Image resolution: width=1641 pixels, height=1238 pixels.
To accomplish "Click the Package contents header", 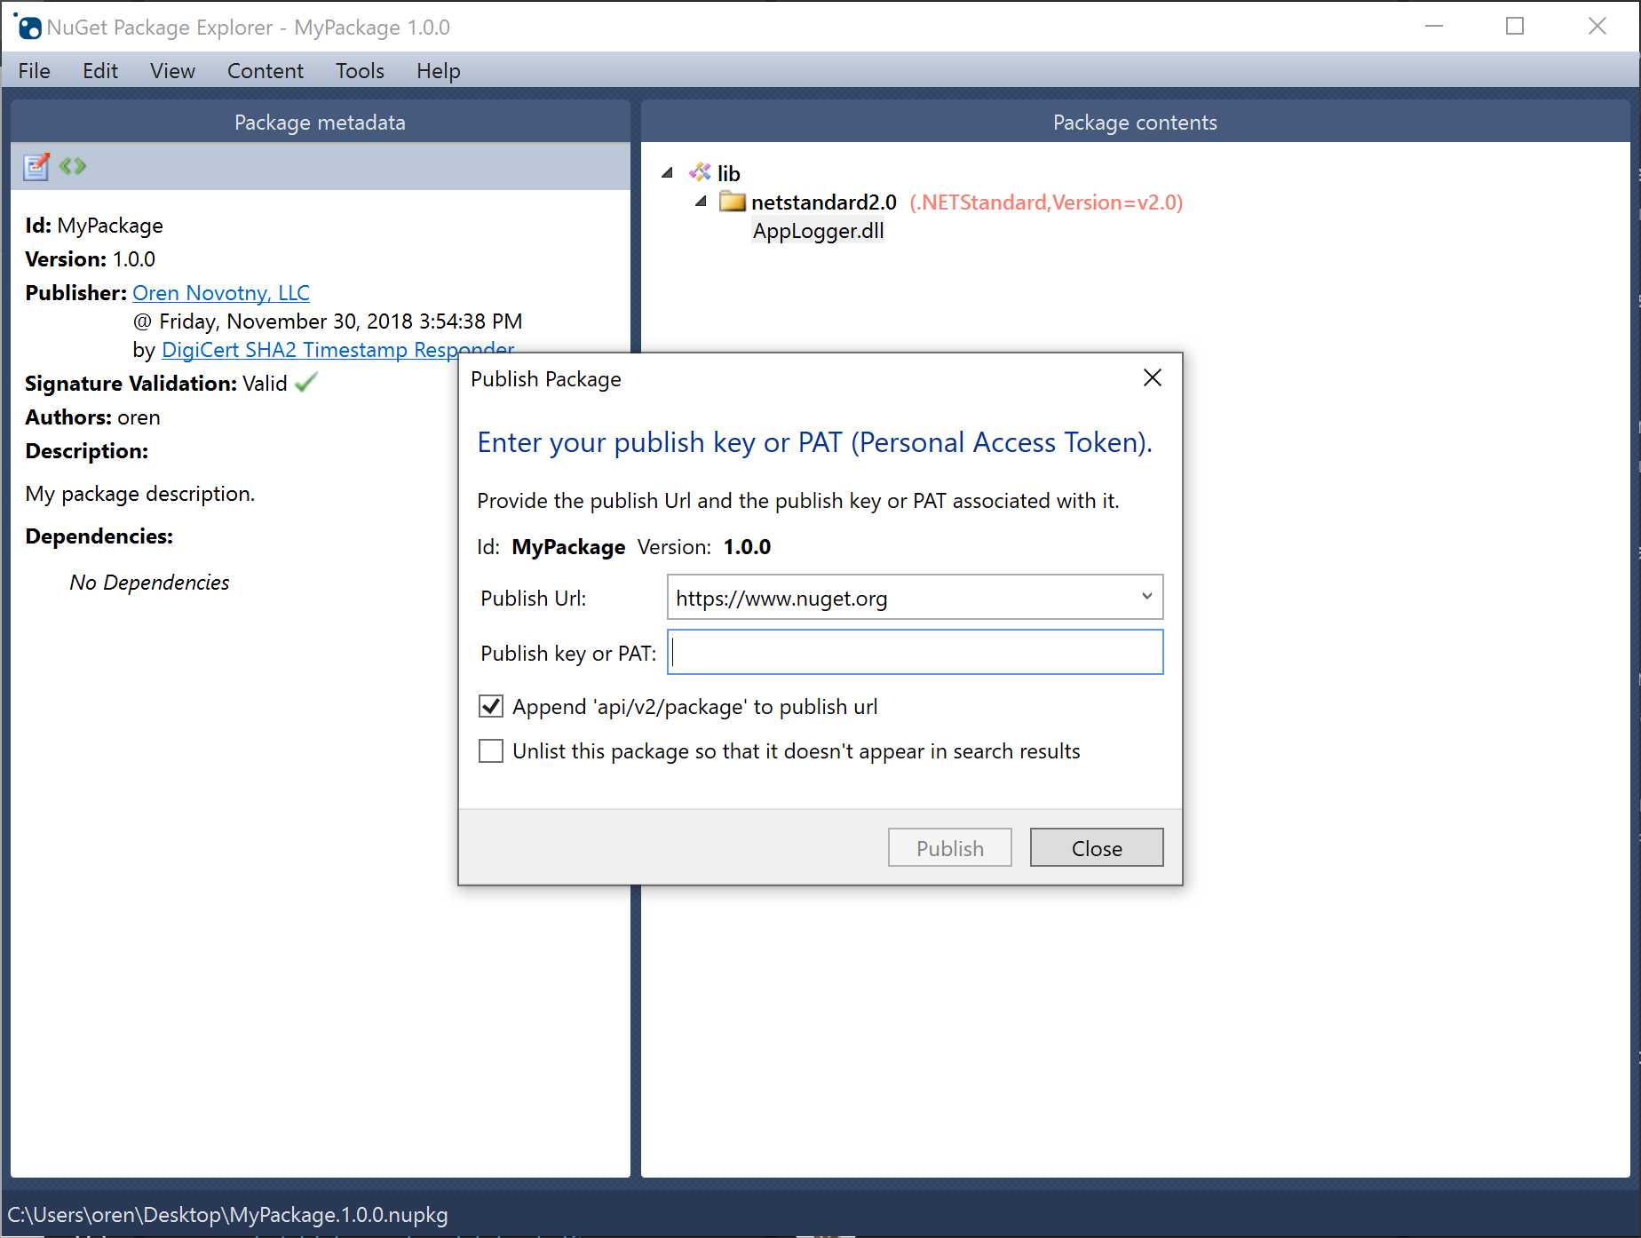I will click(x=1135, y=122).
